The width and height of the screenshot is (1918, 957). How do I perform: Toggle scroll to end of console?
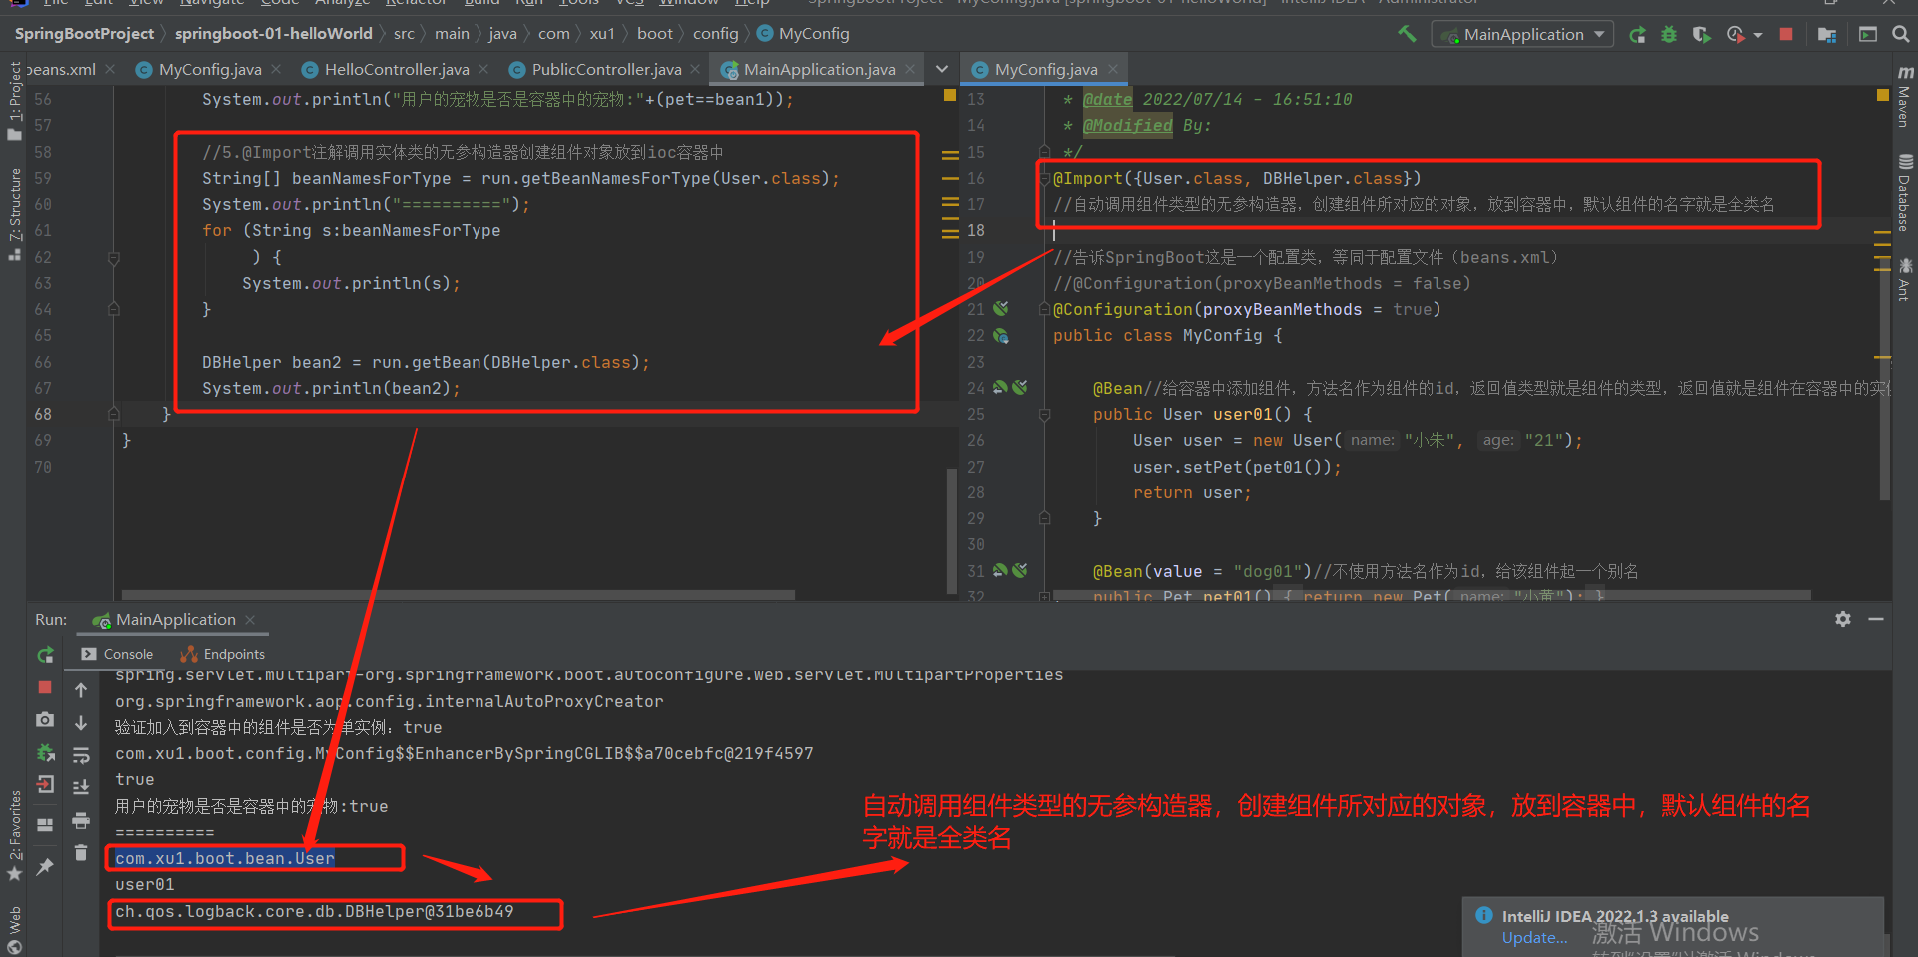[x=81, y=787]
